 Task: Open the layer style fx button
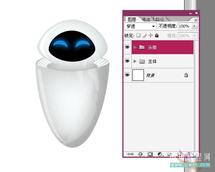140,154
